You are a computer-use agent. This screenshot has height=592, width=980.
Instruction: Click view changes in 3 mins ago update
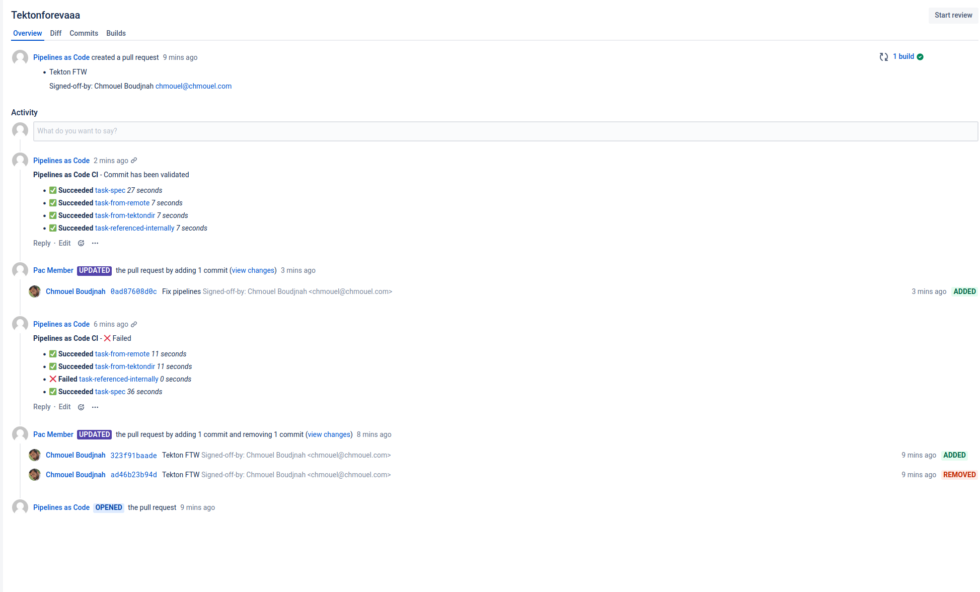[x=253, y=270]
